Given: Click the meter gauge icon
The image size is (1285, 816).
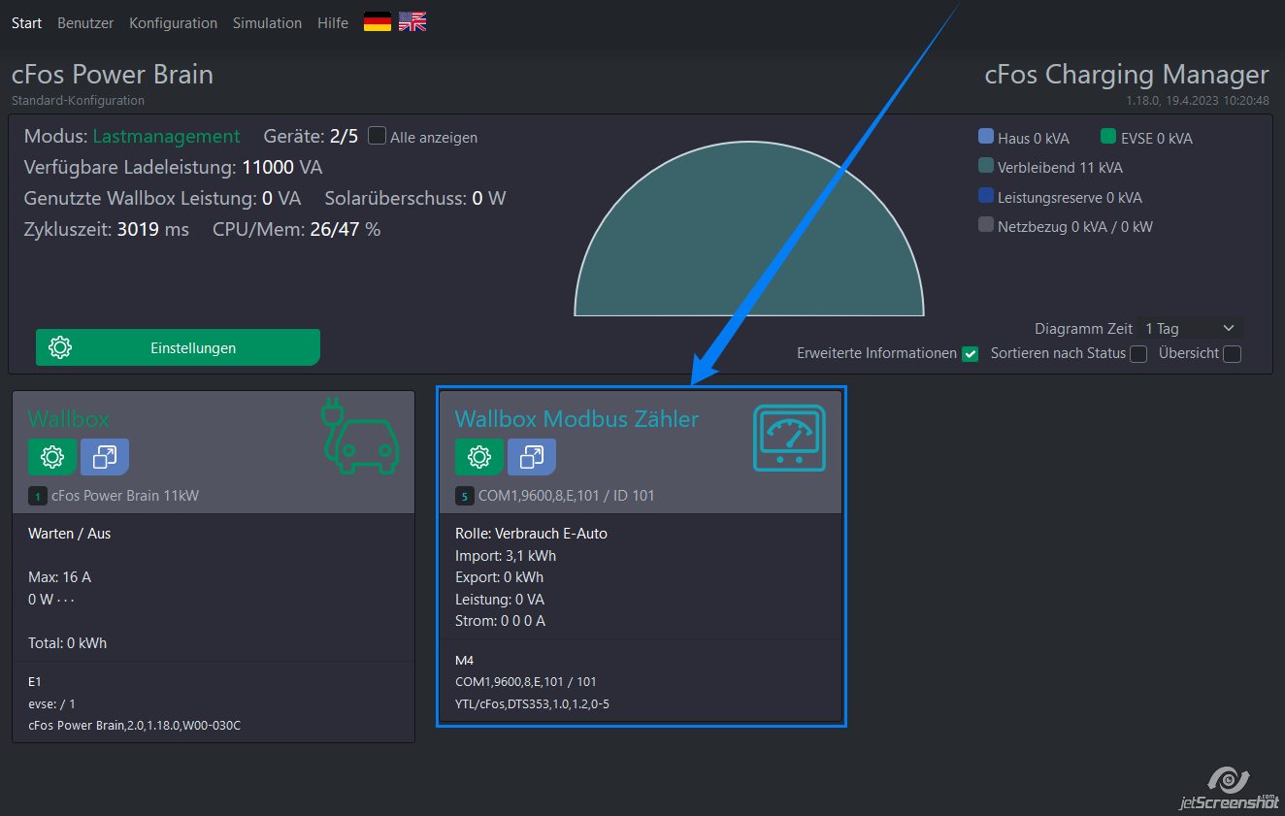Looking at the screenshot, I should (x=789, y=439).
